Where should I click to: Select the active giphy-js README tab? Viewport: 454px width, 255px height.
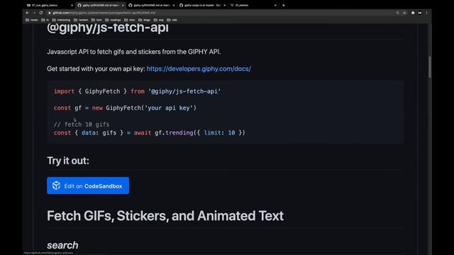point(101,5)
